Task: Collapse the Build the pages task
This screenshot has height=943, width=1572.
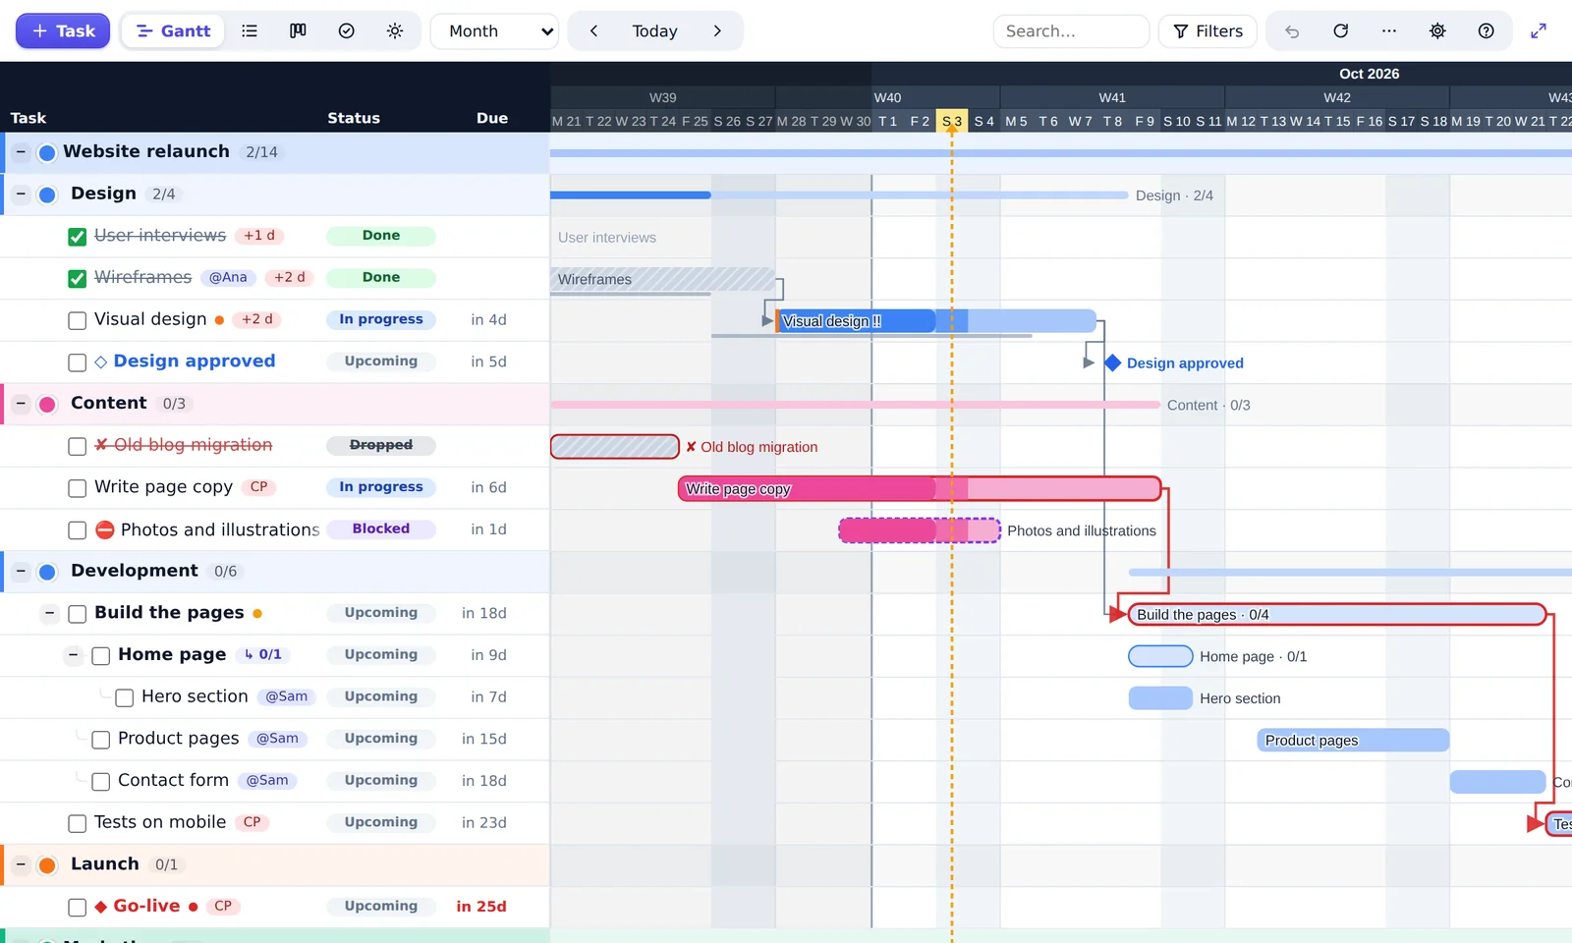Action: 49,613
